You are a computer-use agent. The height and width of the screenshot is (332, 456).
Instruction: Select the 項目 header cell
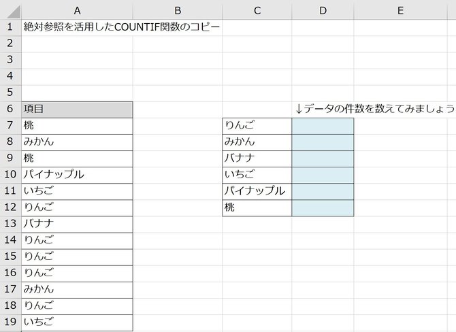point(77,110)
